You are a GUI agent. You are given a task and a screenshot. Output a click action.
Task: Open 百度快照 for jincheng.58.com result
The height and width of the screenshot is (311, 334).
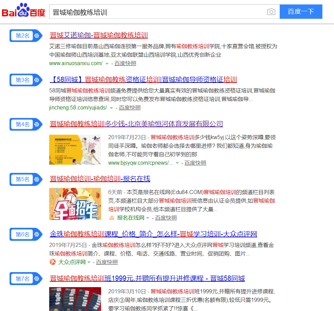point(130,108)
